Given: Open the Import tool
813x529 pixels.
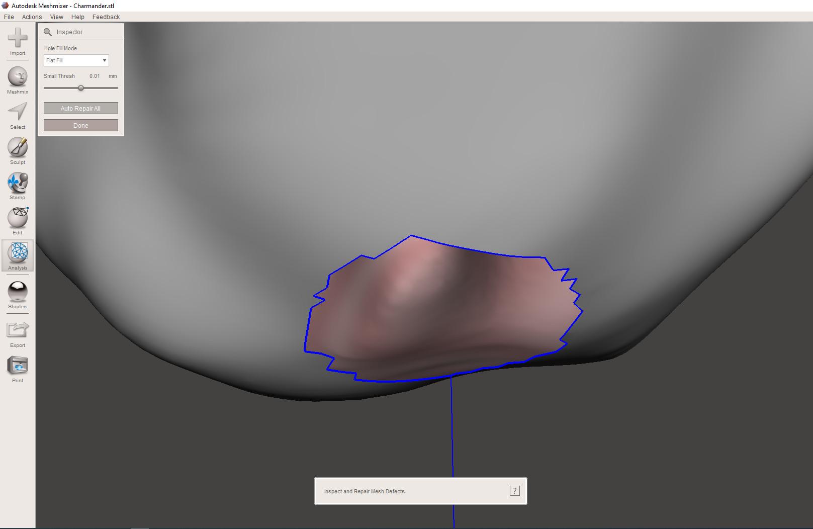Looking at the screenshot, I should click(x=18, y=41).
